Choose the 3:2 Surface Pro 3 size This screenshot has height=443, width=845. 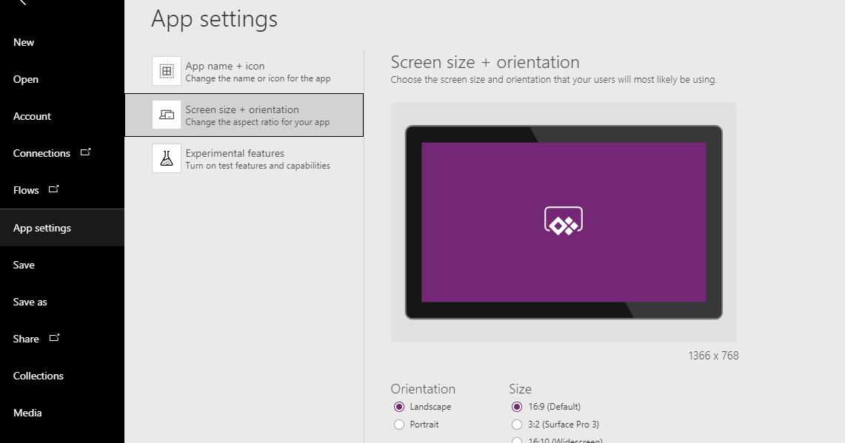pos(516,424)
